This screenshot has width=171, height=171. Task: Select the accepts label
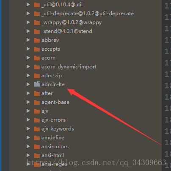[51, 49]
